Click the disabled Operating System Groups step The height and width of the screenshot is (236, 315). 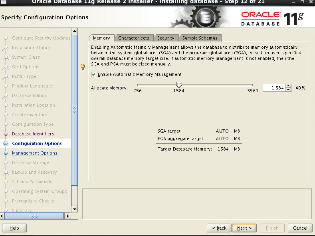(40, 191)
